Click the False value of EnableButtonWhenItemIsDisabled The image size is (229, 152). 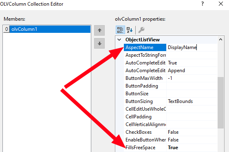[192, 140]
